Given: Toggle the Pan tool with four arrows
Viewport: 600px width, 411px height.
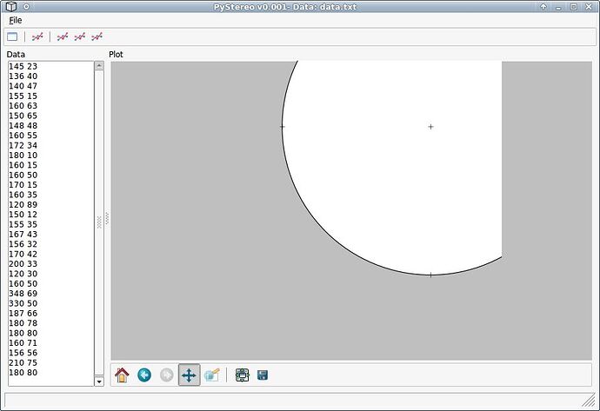Looking at the screenshot, I should [x=189, y=375].
